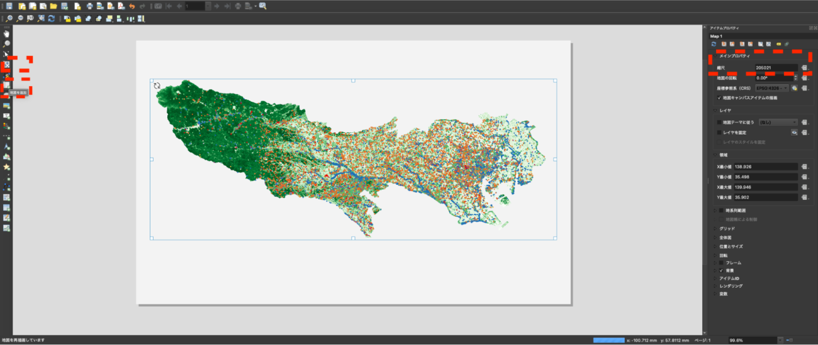The height and width of the screenshot is (345, 818).
Task: Select the Pan layout hand tool
Action: tap(7, 33)
